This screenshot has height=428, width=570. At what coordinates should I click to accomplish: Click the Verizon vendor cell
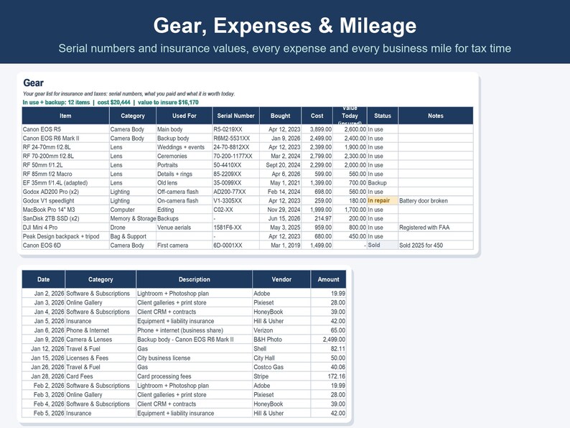click(x=281, y=330)
